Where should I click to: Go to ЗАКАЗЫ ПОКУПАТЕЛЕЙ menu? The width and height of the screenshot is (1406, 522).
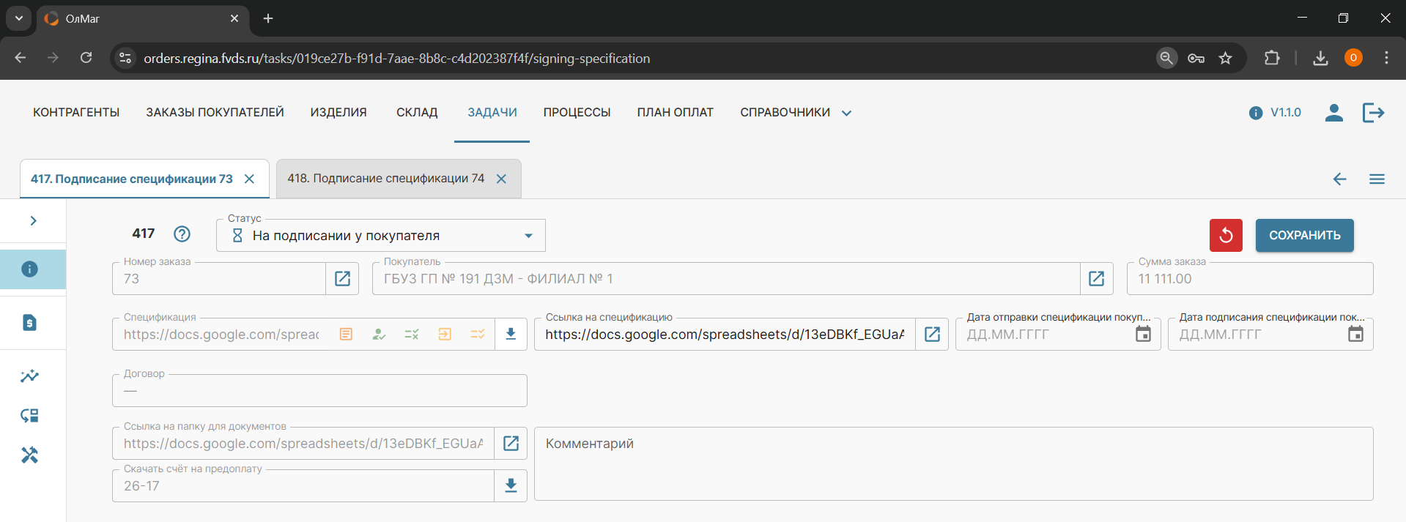pos(215,112)
